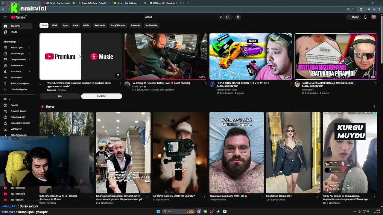Click the page vertical scrollbar
Viewport: 383px width, 215px height.
coord(382,39)
